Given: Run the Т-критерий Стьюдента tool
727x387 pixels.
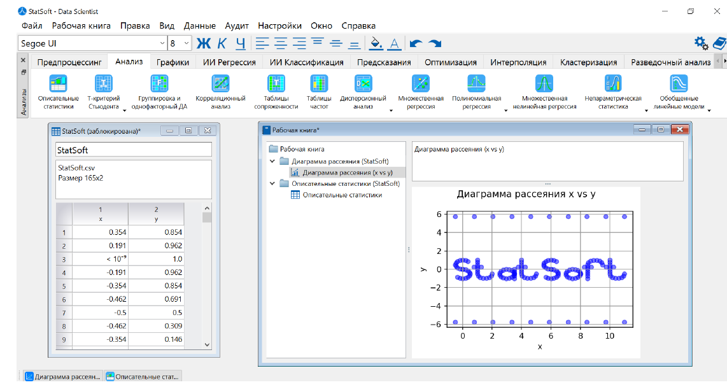Looking at the screenshot, I should [x=103, y=92].
